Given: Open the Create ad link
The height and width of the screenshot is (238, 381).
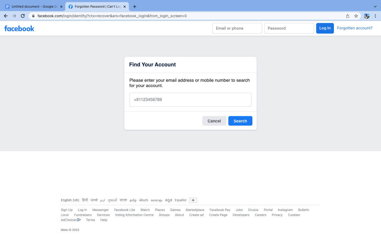Looking at the screenshot, I should pos(197,215).
